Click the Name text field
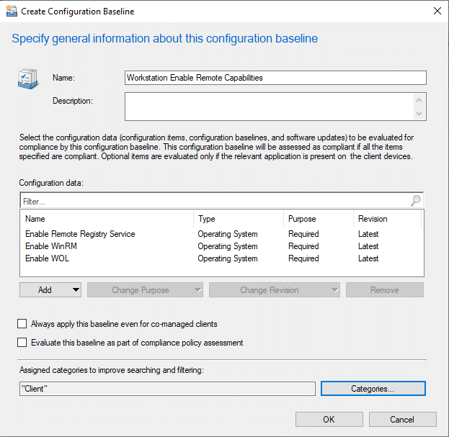This screenshot has height=437, width=449. click(275, 78)
